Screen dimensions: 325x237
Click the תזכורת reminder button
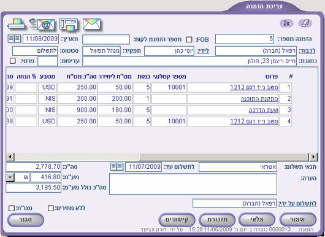pos(217,220)
